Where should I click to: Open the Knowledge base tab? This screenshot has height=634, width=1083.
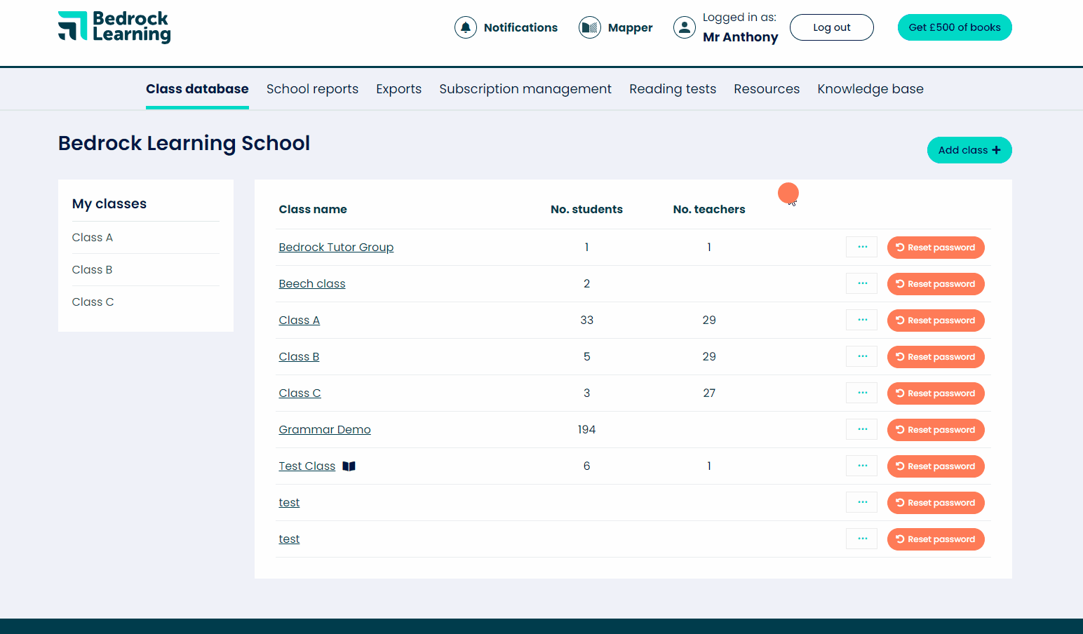870,88
